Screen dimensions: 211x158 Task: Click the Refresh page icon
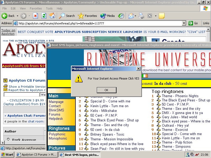pos(44,16)
